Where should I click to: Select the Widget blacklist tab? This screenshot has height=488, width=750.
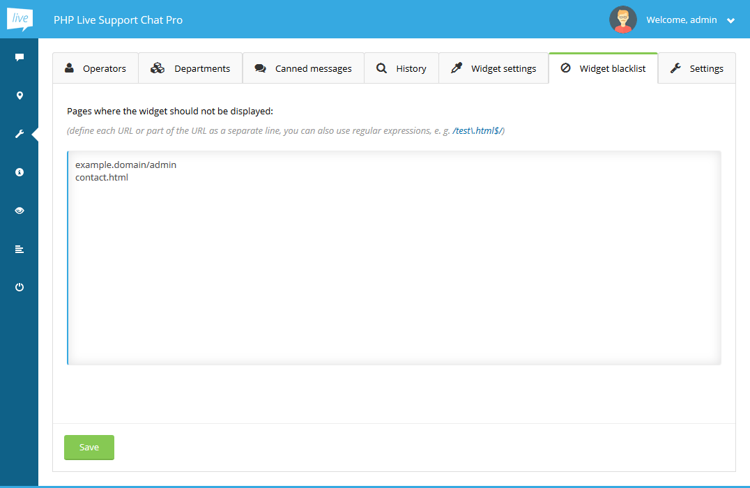tap(603, 68)
